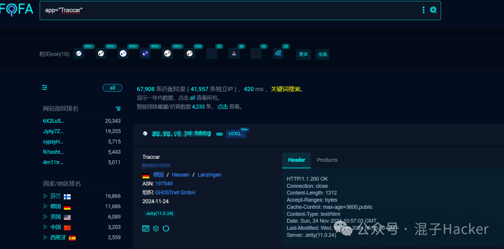
Task: Open the filter sliders icon
Action: coord(45,87)
